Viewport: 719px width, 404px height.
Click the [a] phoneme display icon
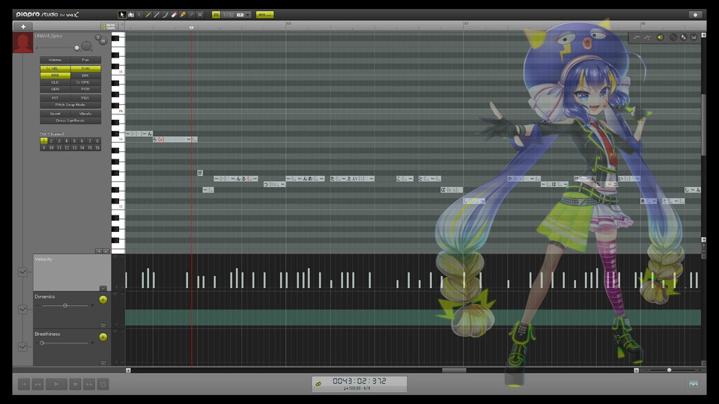click(694, 37)
